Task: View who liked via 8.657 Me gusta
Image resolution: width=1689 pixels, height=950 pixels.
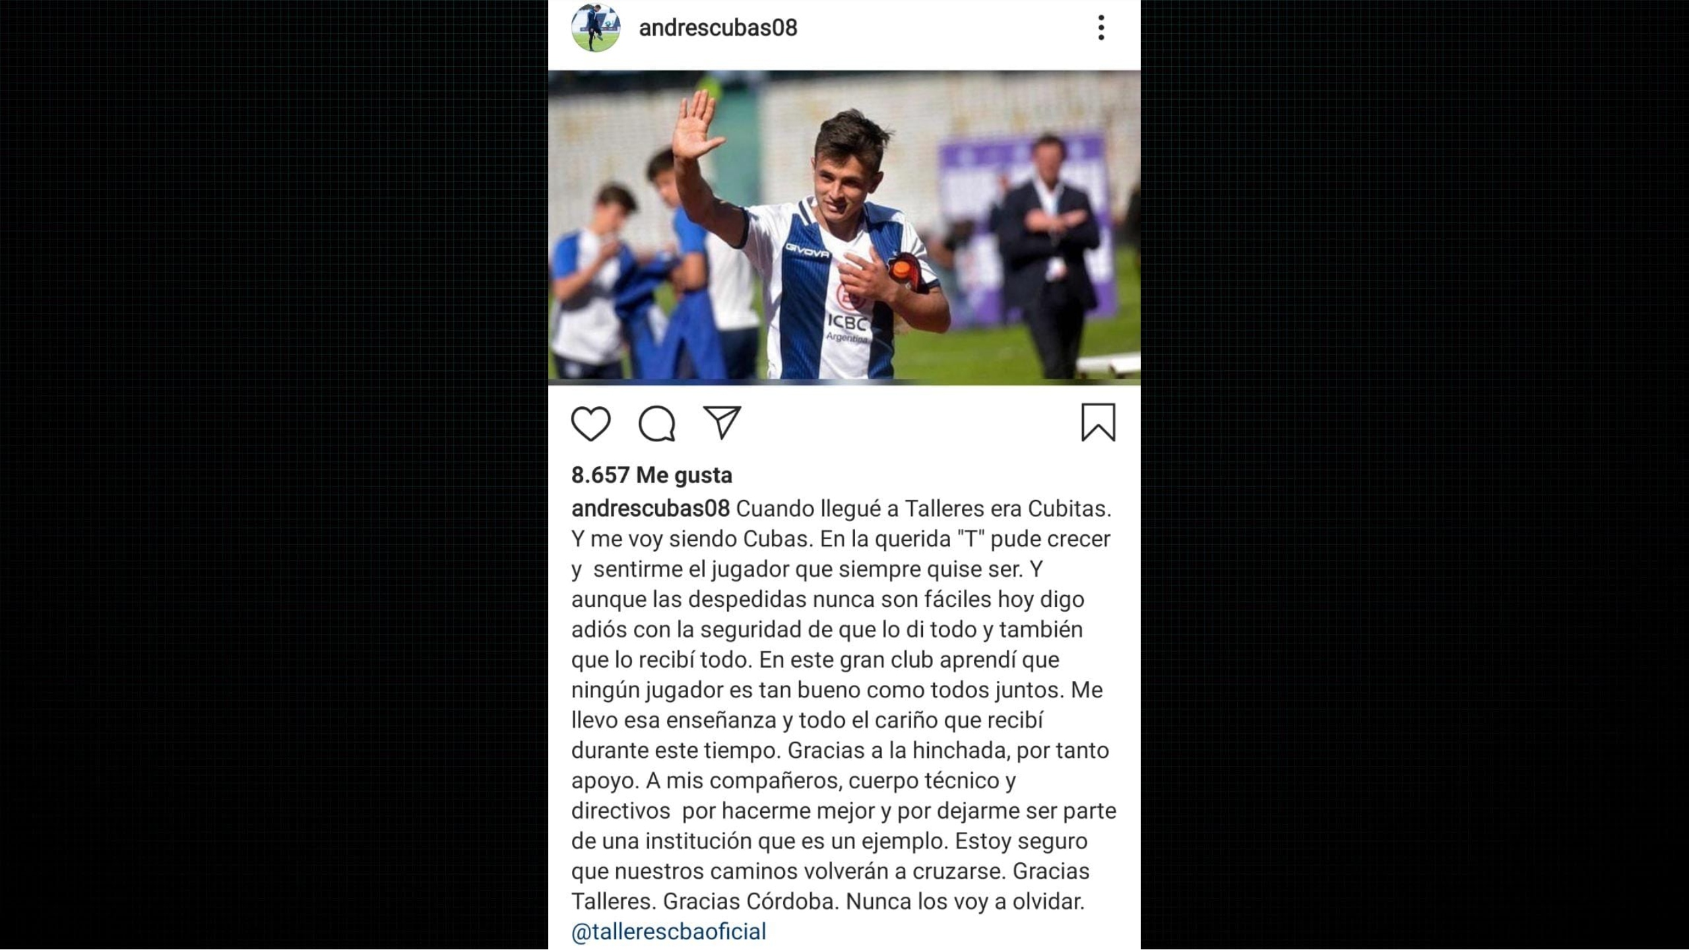Action: pos(651,475)
